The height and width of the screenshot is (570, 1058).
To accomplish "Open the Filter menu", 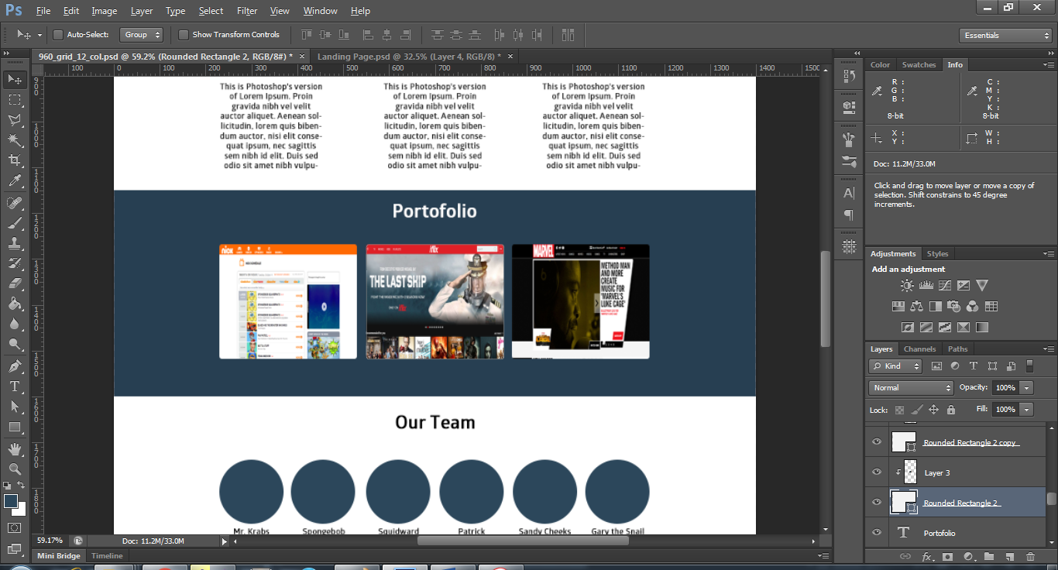I will point(246,10).
